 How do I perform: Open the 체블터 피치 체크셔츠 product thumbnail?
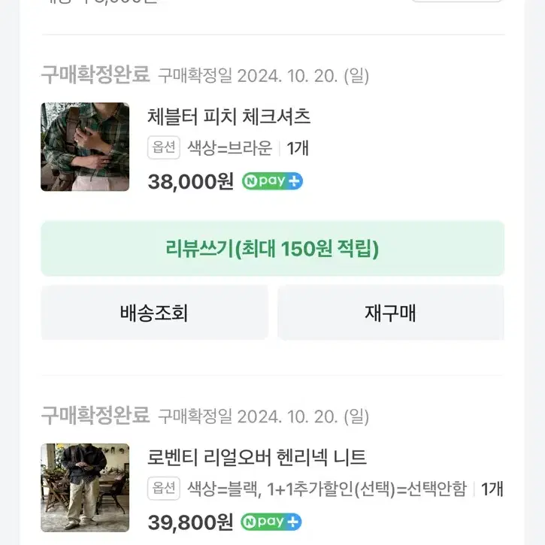click(x=85, y=147)
